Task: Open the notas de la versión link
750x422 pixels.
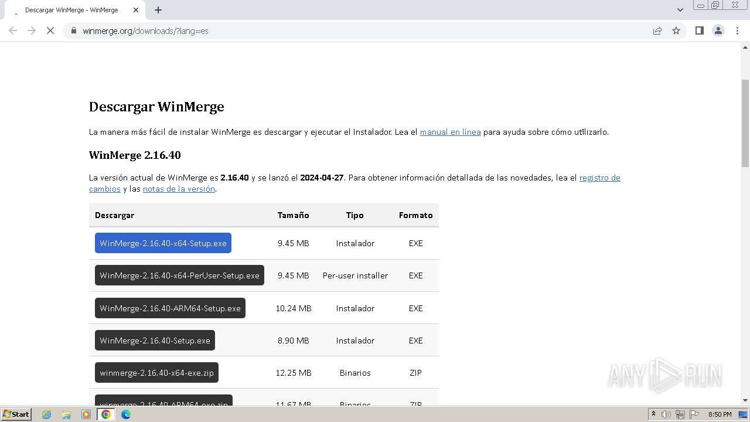Action: [x=179, y=189]
